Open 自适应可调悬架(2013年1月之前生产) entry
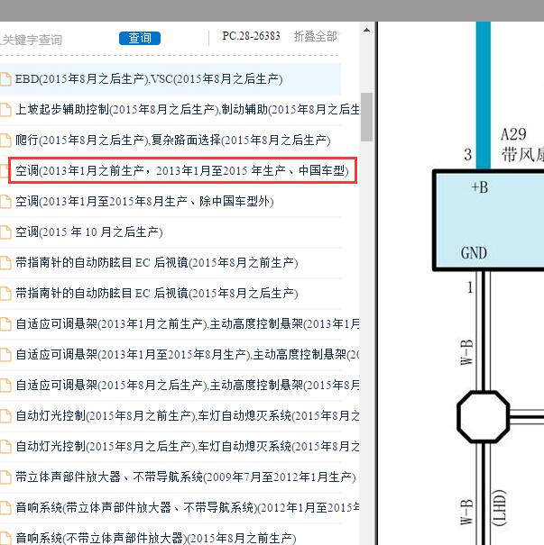Viewport: 544px width, 545px height. [188, 323]
